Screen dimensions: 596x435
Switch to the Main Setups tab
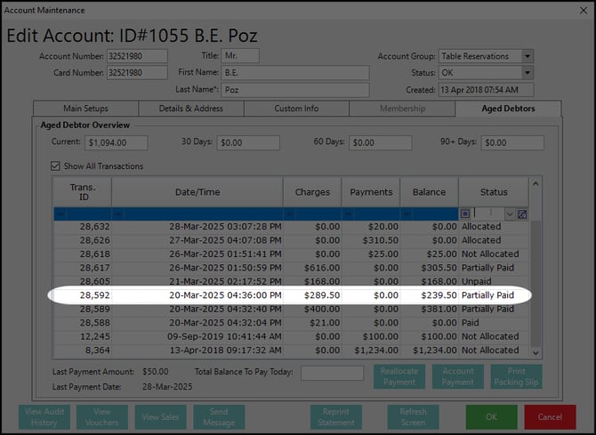coord(85,109)
